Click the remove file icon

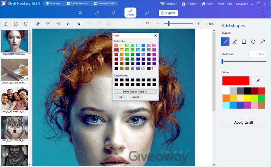[16, 24]
